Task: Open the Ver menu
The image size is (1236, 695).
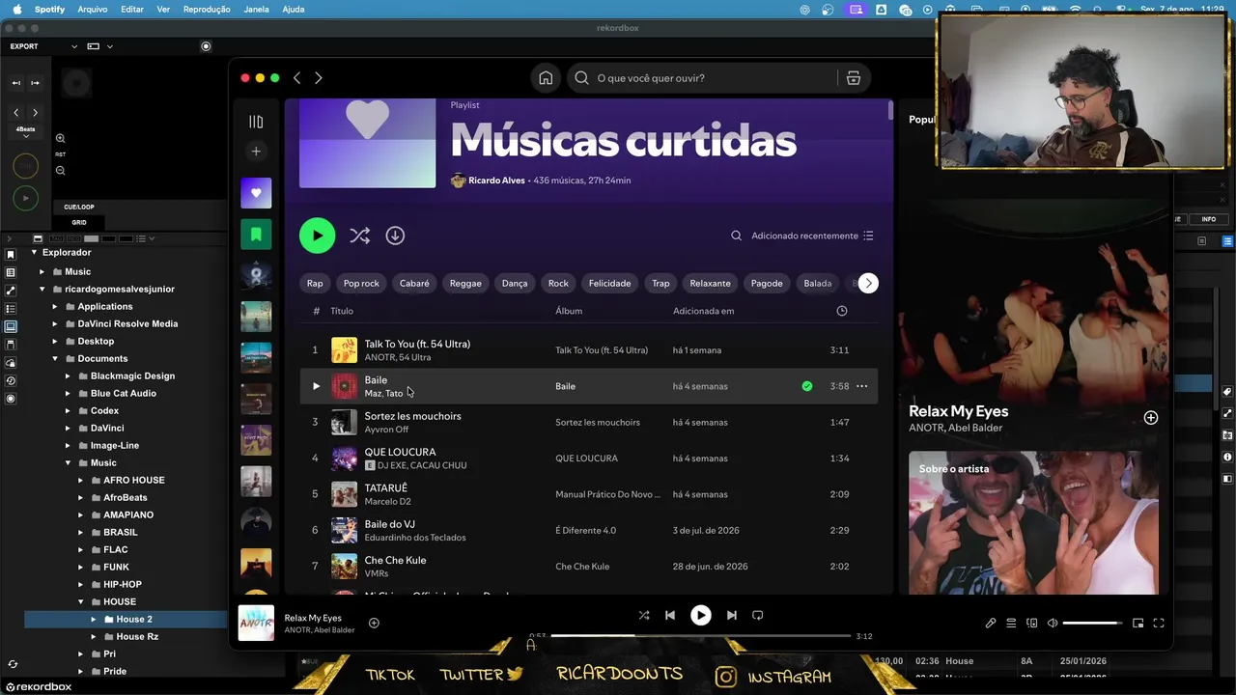Action: coord(163,10)
